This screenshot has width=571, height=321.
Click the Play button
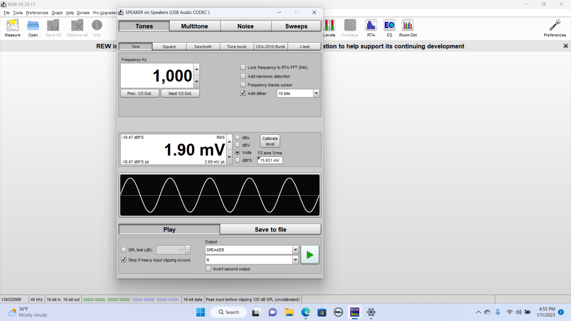pyautogui.click(x=169, y=229)
